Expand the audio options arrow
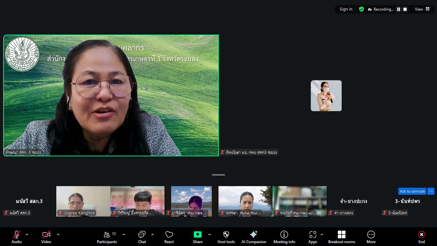This screenshot has height=246, width=437. 27,234
